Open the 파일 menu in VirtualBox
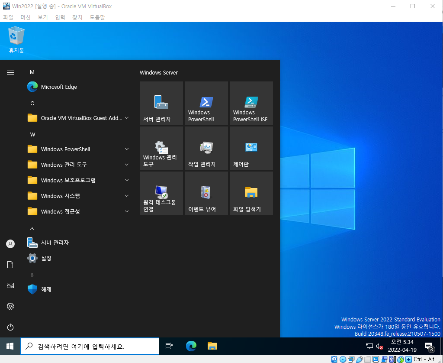 tap(8, 17)
